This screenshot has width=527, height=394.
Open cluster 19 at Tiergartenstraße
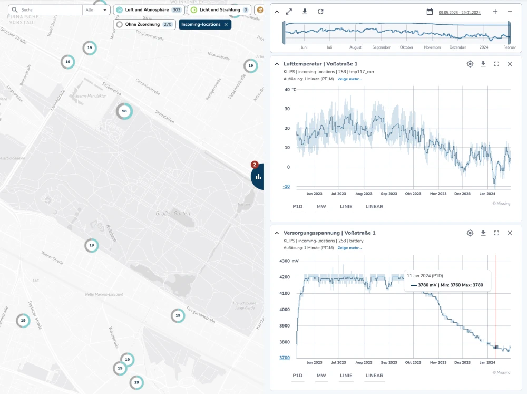tap(178, 315)
